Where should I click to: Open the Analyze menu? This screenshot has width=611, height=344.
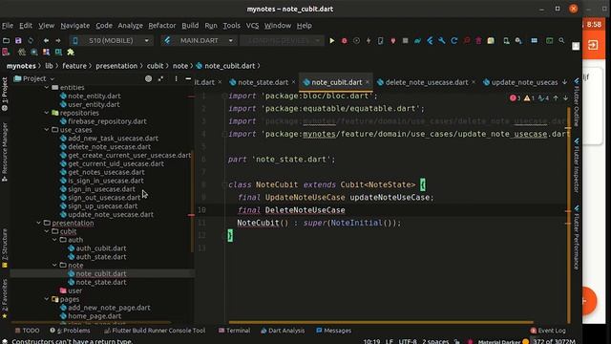[130, 26]
